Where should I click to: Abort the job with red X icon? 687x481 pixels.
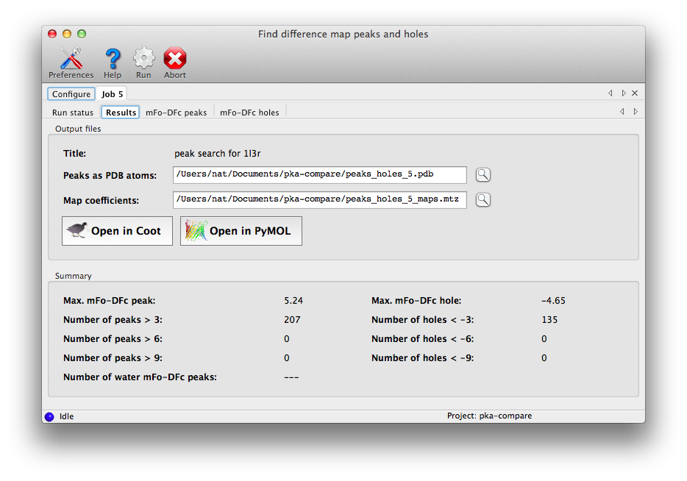175,59
